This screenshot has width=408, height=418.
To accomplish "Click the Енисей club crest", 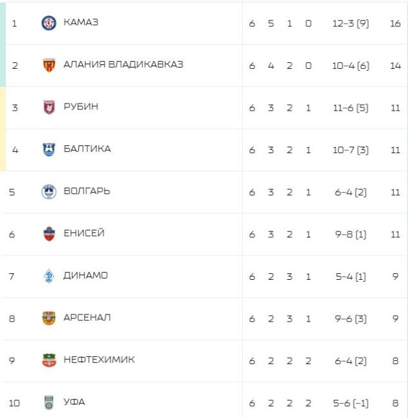I will click(x=49, y=234).
